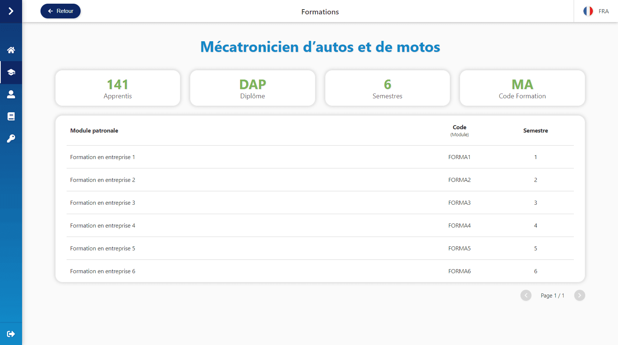618x345 pixels.
Task: Open the FRA language selector
Action: pos(603,11)
